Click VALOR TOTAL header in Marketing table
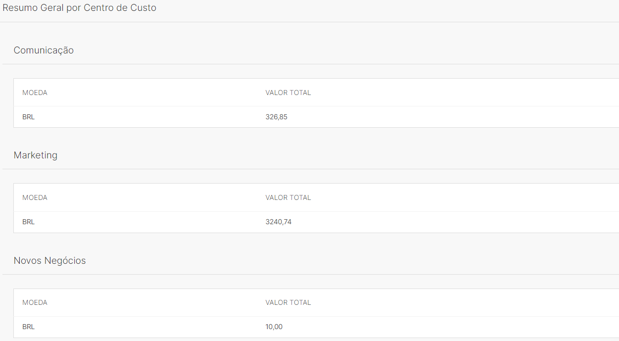This screenshot has width=619, height=341. pos(288,197)
